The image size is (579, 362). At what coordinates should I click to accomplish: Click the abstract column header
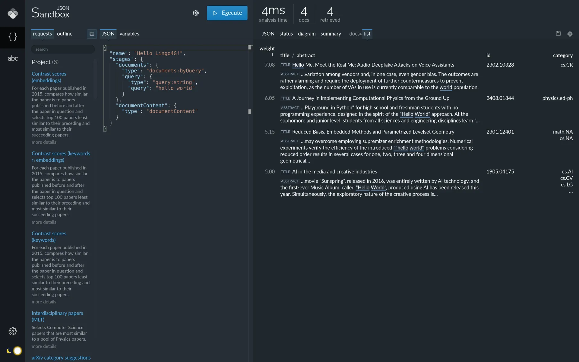coord(305,55)
